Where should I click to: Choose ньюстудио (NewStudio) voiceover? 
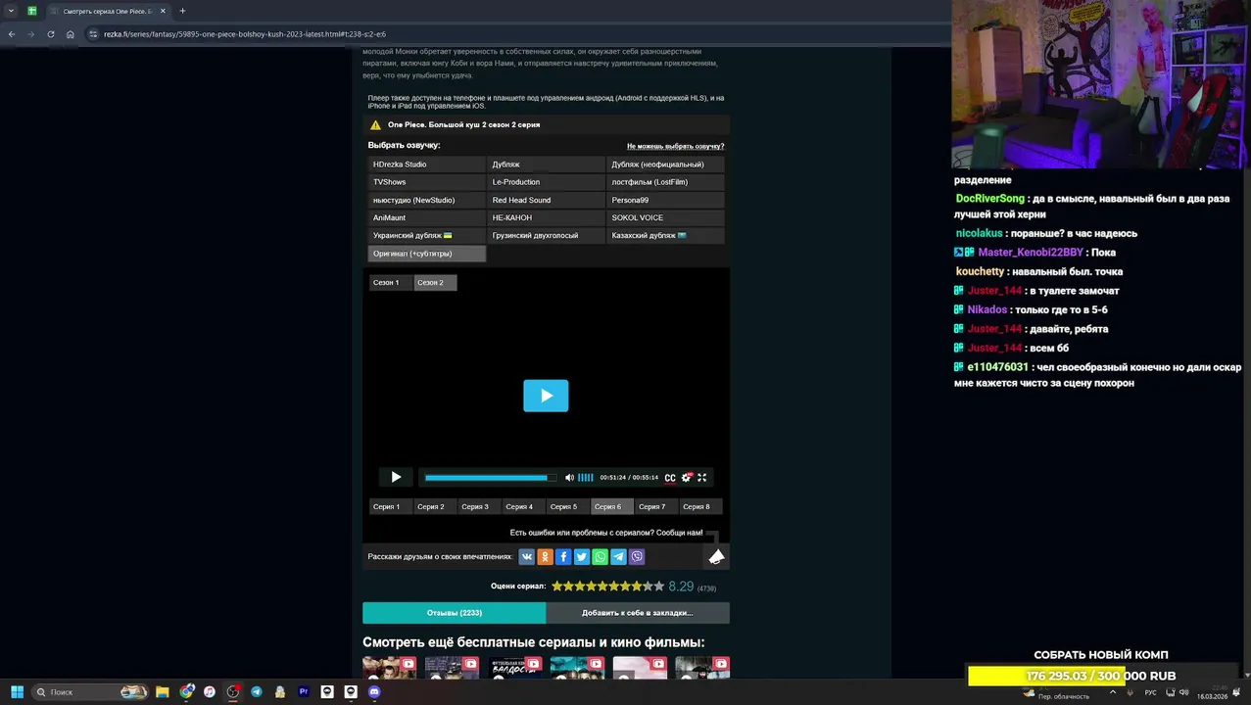(427, 200)
